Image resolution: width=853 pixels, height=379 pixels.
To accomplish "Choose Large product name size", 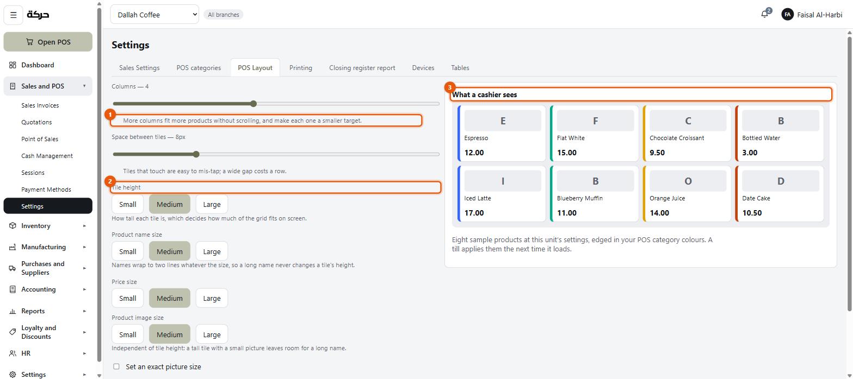I will [x=212, y=251].
